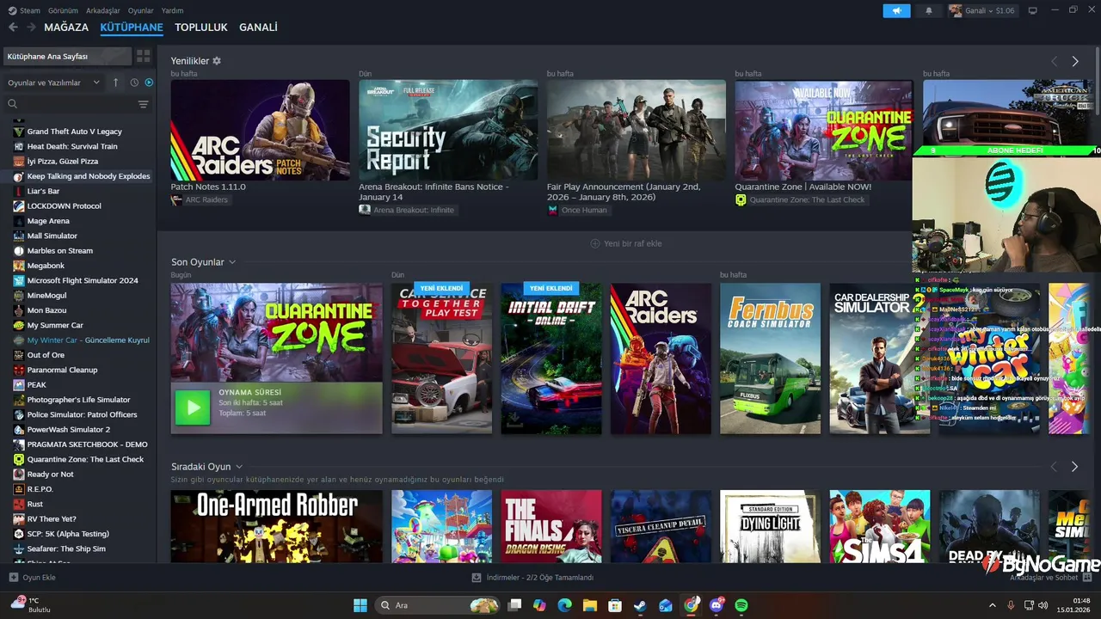Switch to the MAĞAZA tab

coord(66,28)
